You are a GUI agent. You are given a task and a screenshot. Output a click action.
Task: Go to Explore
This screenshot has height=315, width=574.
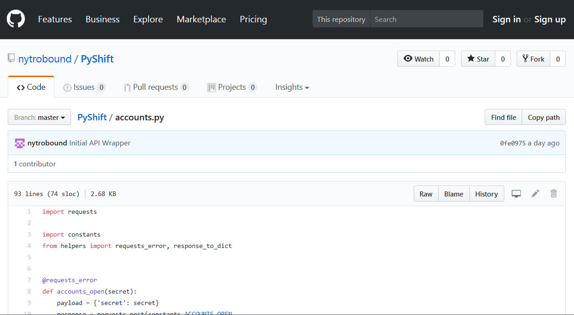(x=148, y=19)
